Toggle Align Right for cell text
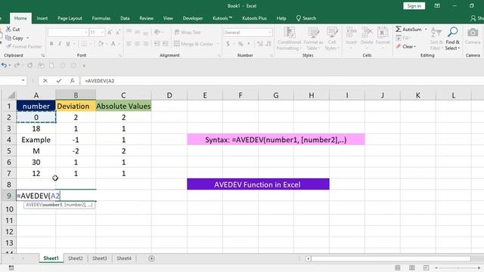Viewport: 484px width, 272px height. 146,44
